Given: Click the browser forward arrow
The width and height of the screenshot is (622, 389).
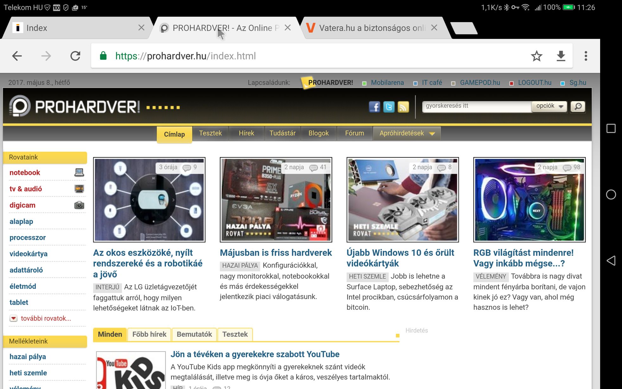Looking at the screenshot, I should pyautogui.click(x=46, y=56).
